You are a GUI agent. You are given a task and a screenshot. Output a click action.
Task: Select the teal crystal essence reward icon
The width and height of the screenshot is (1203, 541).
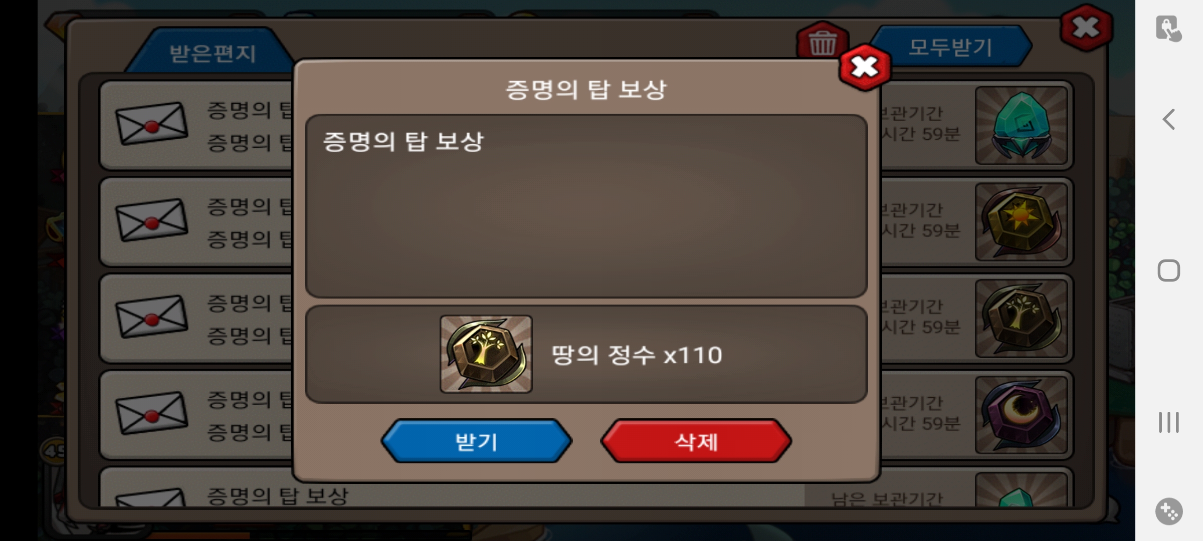click(x=1021, y=125)
